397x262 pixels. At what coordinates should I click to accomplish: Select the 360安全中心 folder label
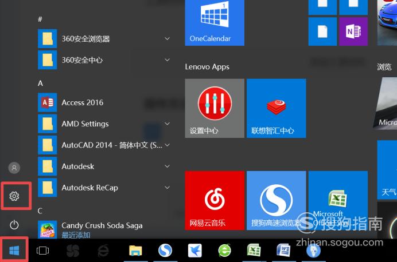pyautogui.click(x=82, y=60)
